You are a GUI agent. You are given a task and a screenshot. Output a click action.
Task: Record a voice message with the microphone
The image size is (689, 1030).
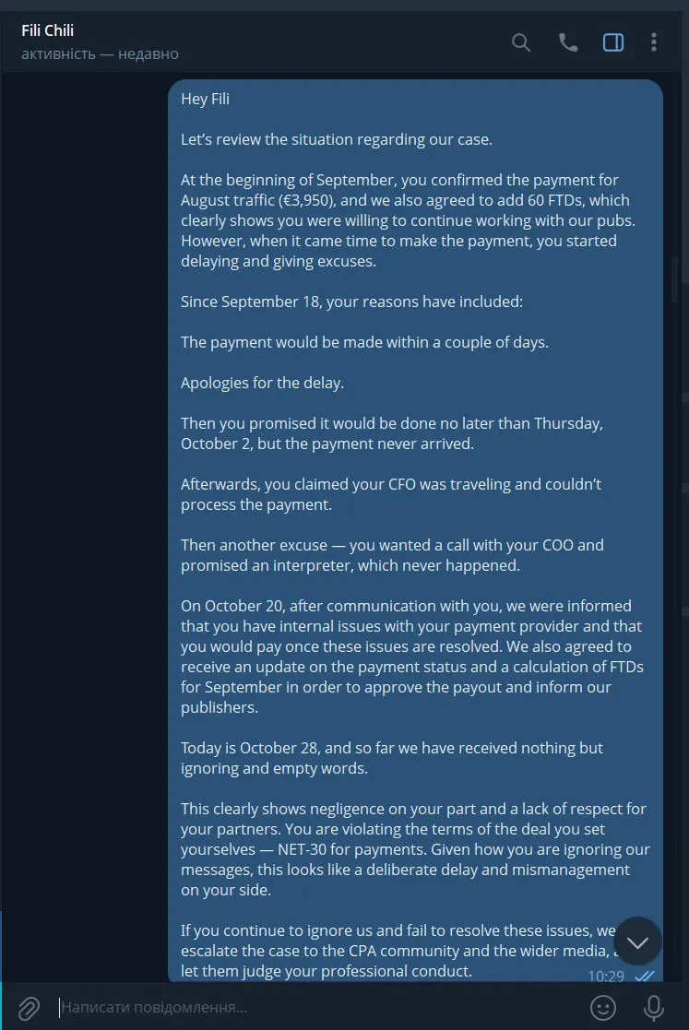(x=654, y=1007)
